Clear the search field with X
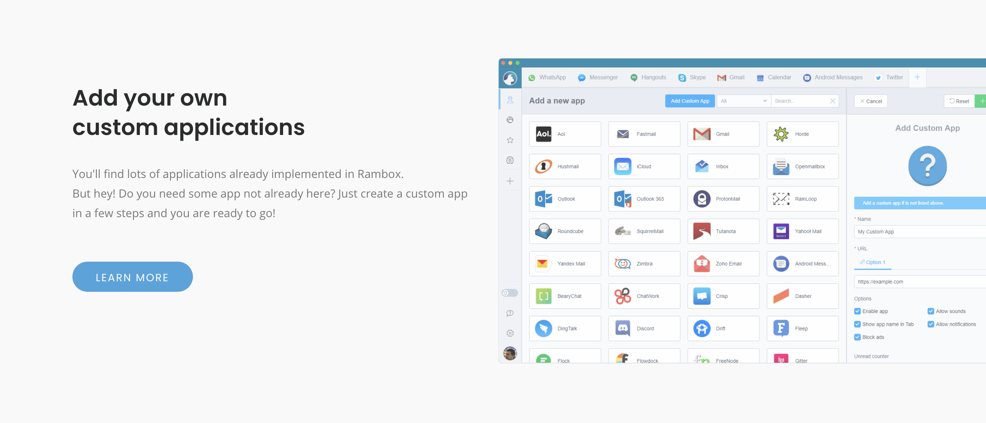The image size is (986, 423). 833,101
